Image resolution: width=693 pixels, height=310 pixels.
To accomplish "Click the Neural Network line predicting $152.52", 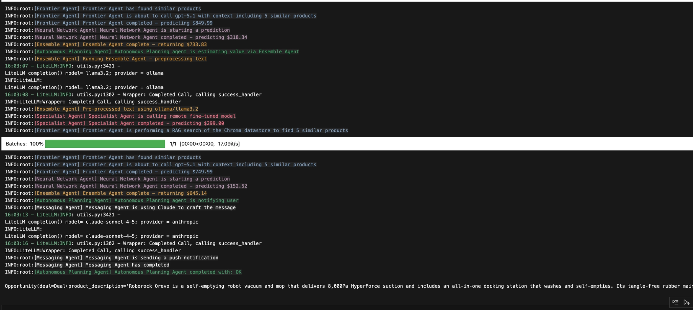I will 126,186.
